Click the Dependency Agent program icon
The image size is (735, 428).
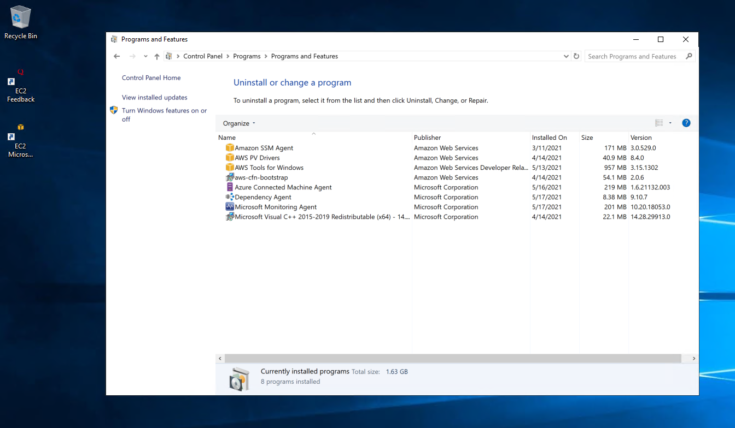click(x=230, y=197)
